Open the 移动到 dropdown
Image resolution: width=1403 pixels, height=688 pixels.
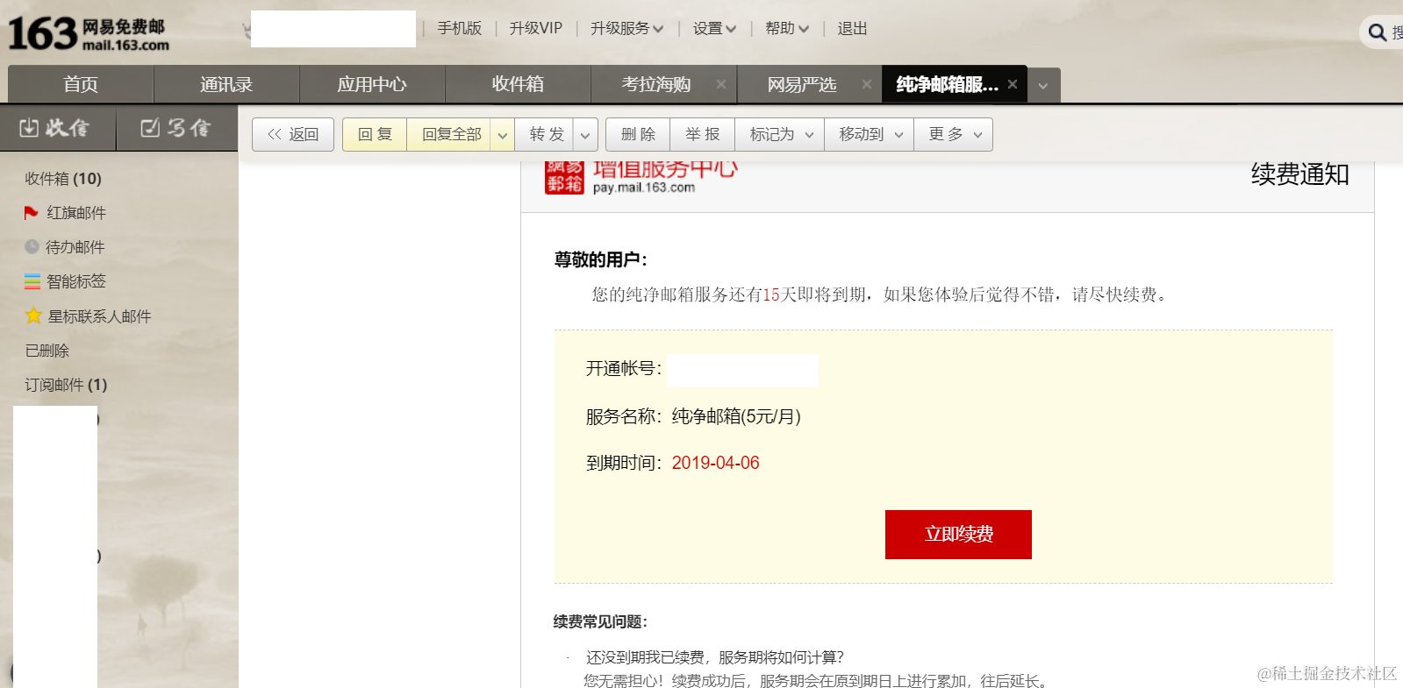point(870,135)
